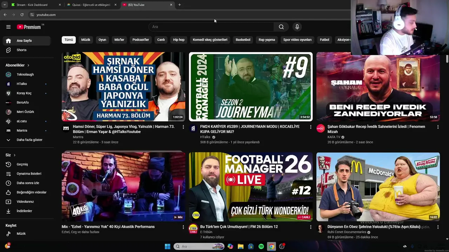Expand the Siz section chevron
Viewport: 449px width, 252px height.
(14, 155)
